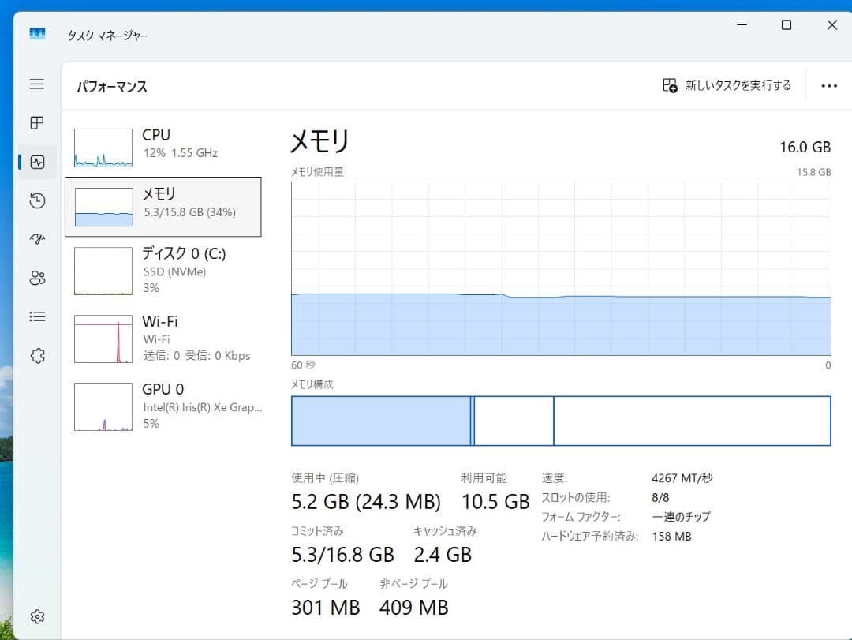Click the 新しいタスクを実行する button
The height and width of the screenshot is (640, 852).
click(726, 85)
